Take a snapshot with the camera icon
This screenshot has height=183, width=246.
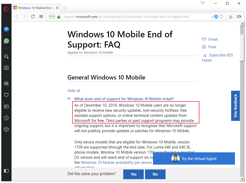6,68
